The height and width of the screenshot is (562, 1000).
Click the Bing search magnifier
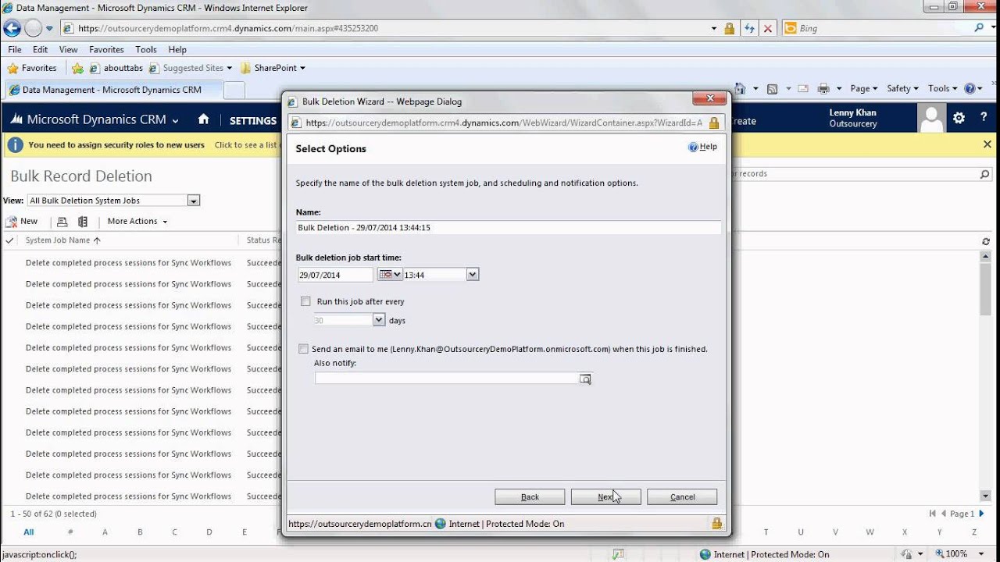[x=980, y=28]
